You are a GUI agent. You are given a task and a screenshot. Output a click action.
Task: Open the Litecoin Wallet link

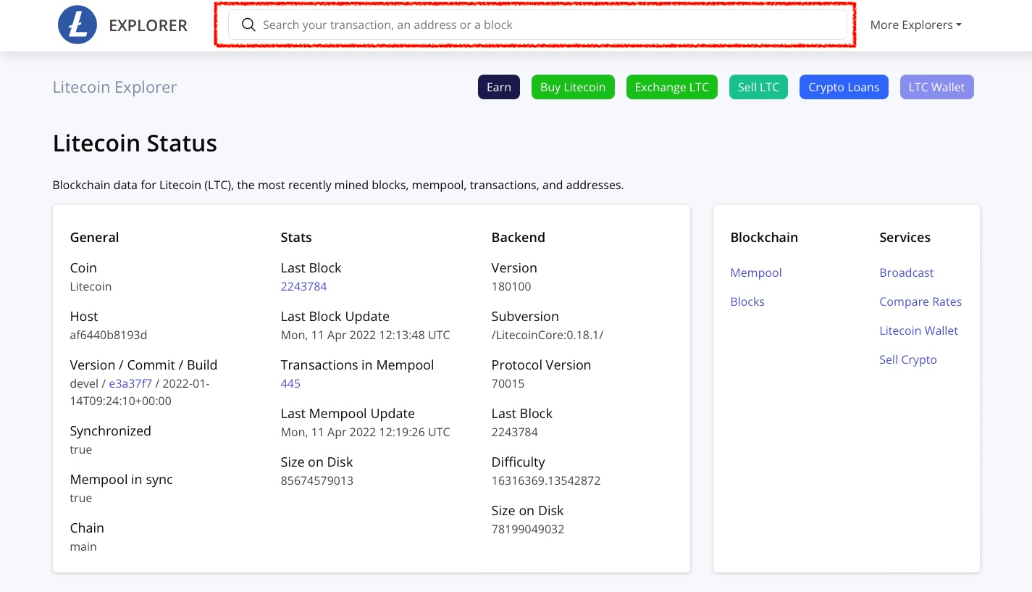(x=918, y=331)
